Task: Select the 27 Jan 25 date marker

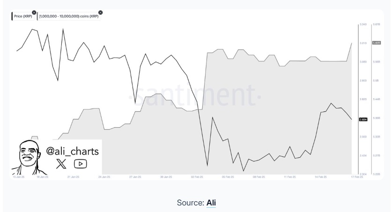Action: point(135,177)
